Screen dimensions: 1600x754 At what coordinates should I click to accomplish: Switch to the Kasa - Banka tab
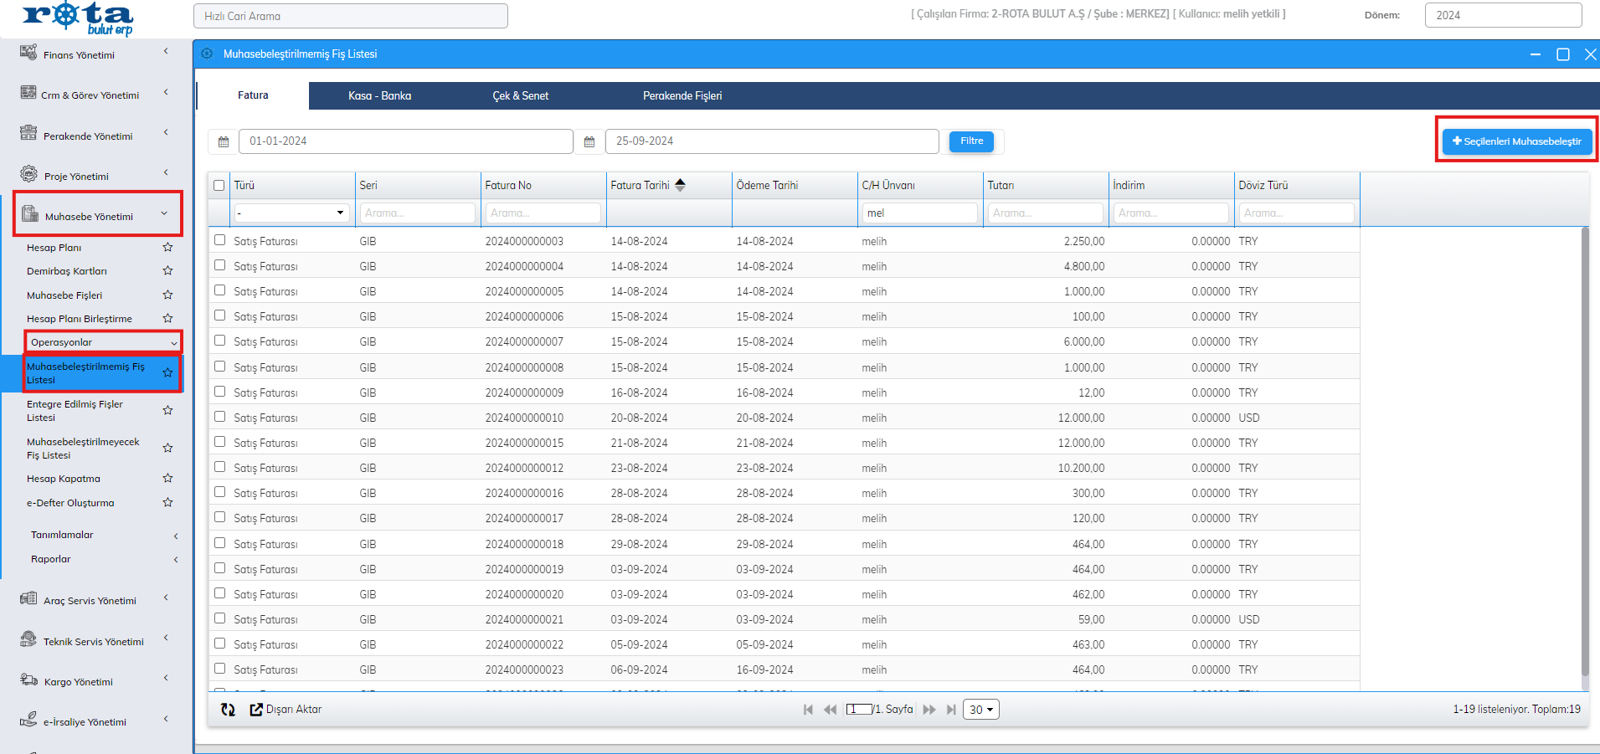click(379, 96)
